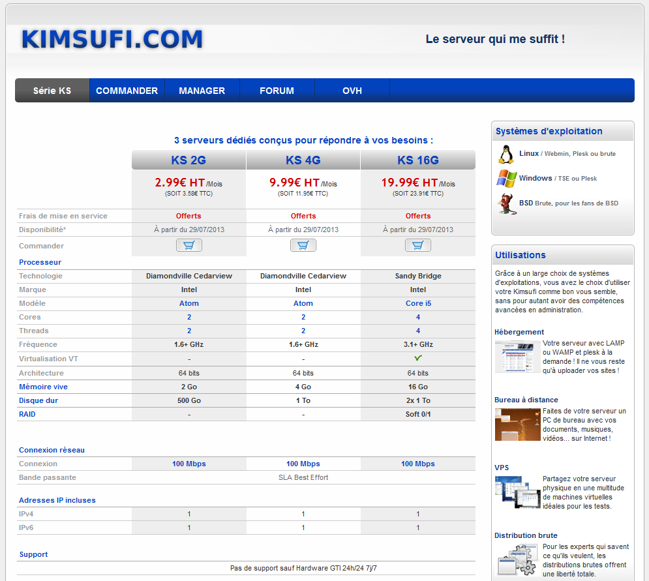The image size is (649, 581).
Task: Click the Virtualisation VT row label
Action: pos(48,359)
